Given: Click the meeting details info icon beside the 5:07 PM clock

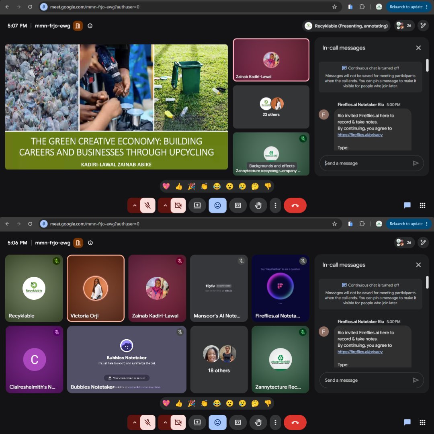Looking at the screenshot, I should [x=90, y=26].
